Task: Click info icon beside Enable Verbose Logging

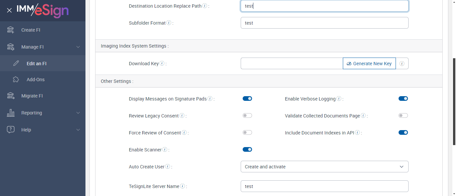Action: tap(339, 98)
